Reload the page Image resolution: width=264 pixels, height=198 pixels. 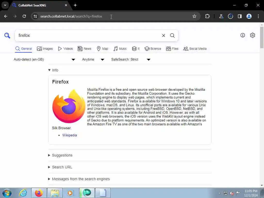coord(24,16)
